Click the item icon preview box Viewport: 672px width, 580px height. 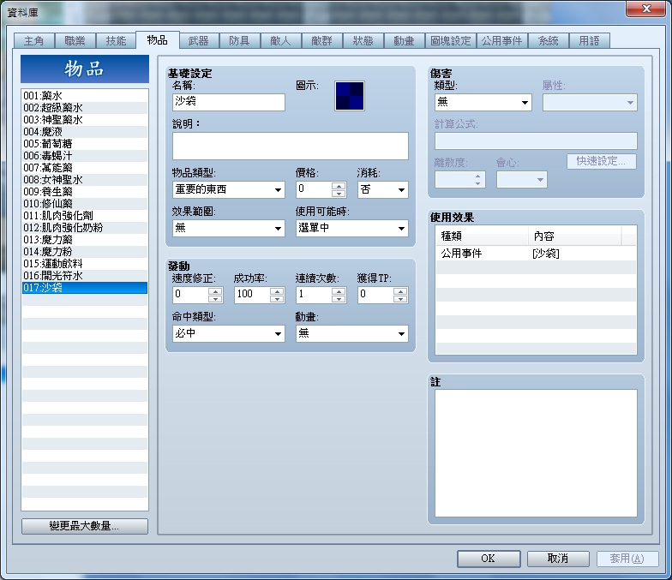click(350, 96)
